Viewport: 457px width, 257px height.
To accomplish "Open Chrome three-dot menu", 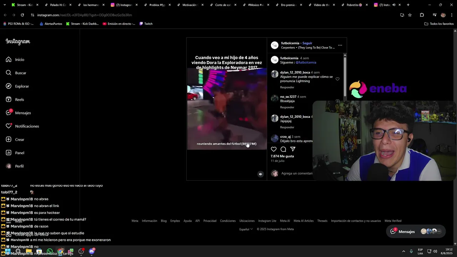I will 452,15.
